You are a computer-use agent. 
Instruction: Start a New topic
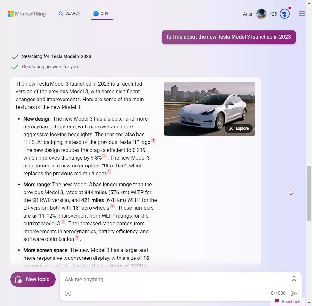(33, 279)
